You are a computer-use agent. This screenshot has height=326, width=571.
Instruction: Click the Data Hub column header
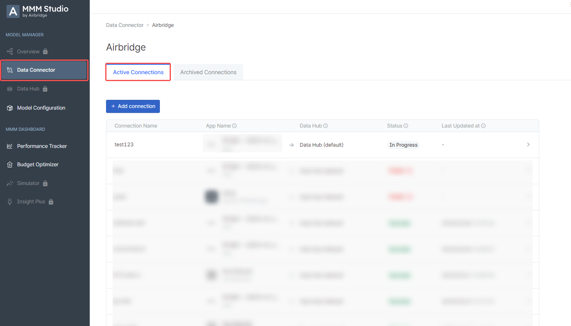(311, 126)
